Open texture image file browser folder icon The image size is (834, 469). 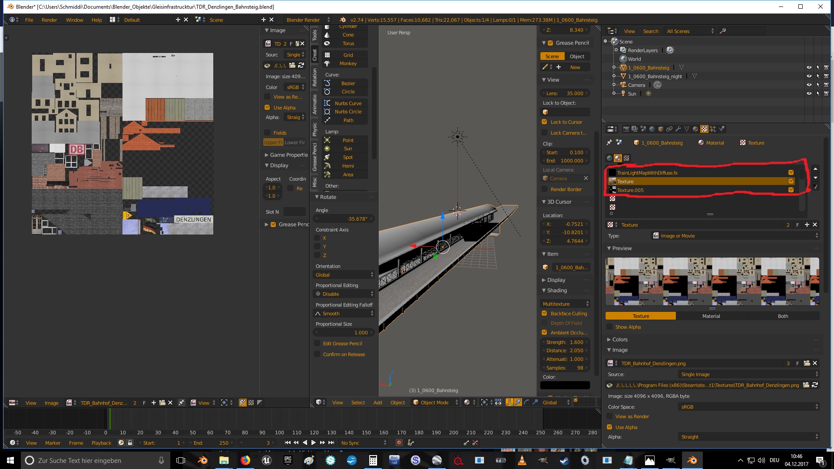point(806,385)
